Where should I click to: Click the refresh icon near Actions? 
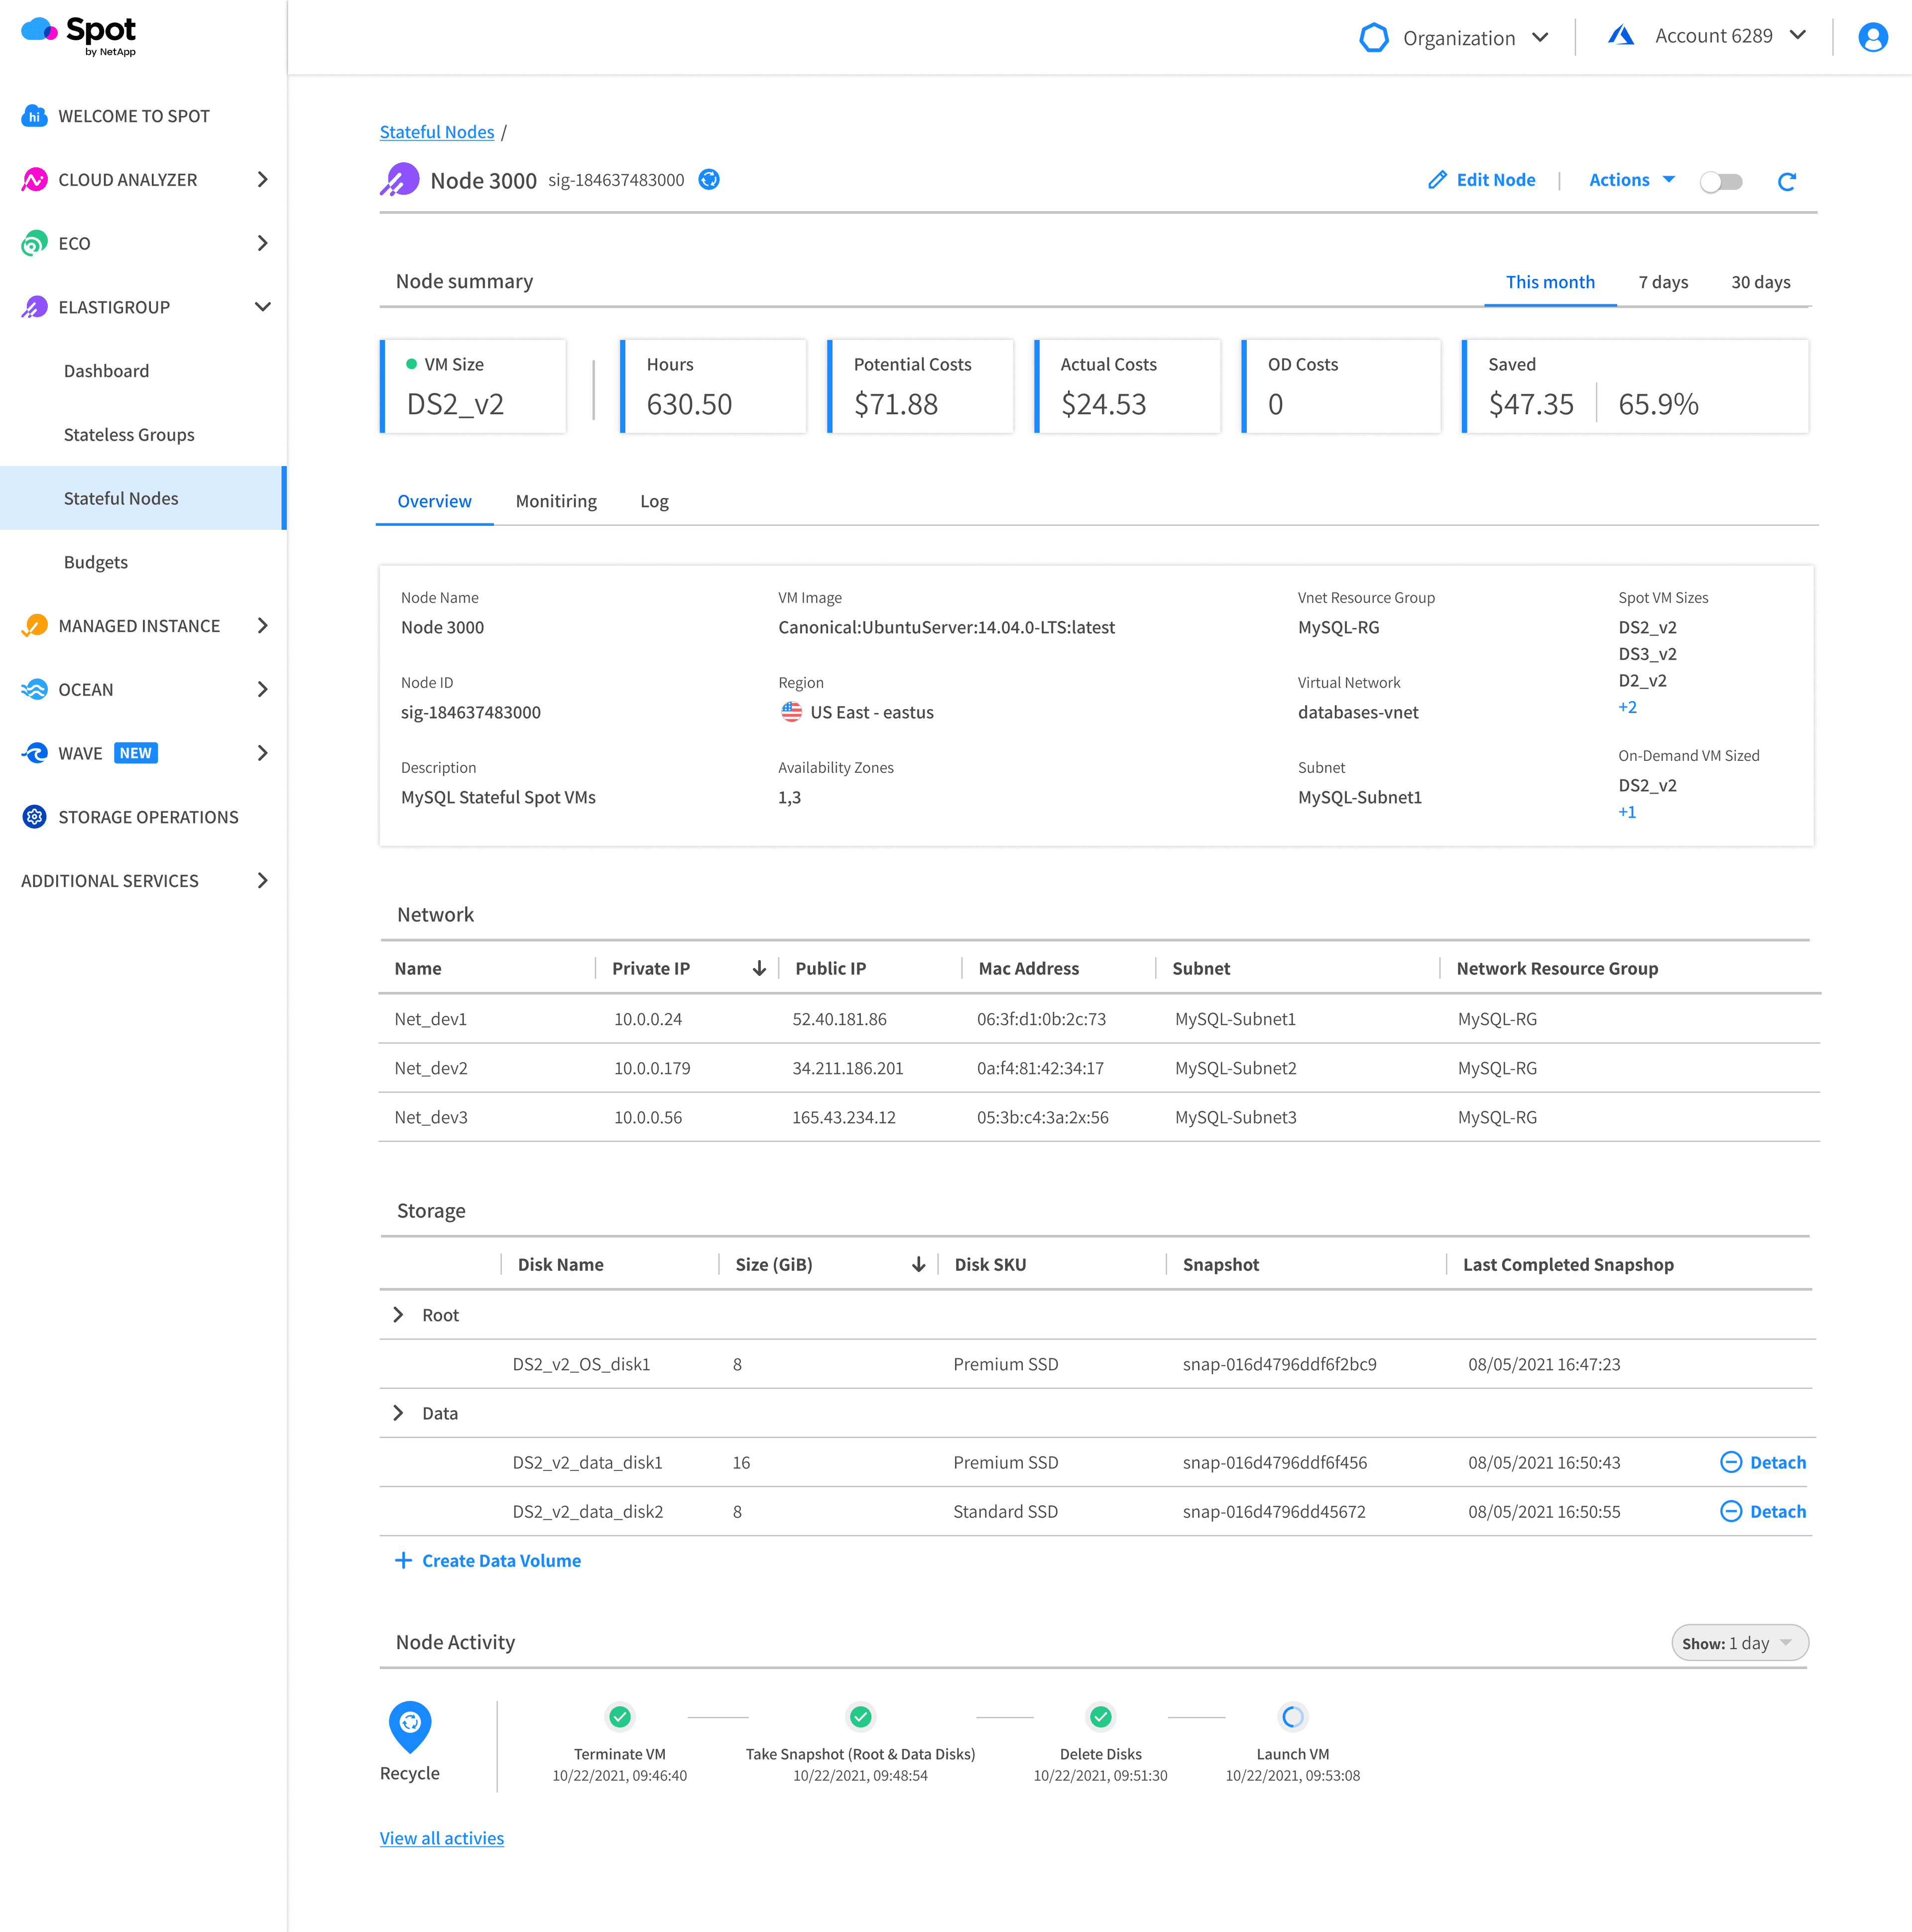1788,181
